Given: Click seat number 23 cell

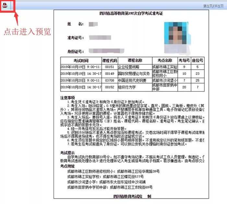Looking at the screenshot, I should pos(197,74).
